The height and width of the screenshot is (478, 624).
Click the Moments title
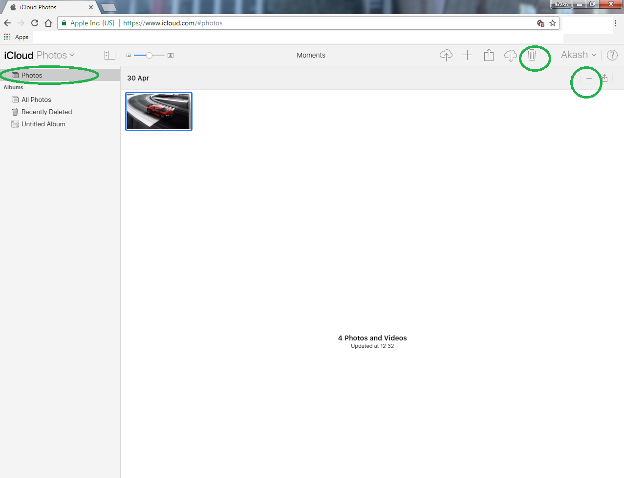[311, 55]
